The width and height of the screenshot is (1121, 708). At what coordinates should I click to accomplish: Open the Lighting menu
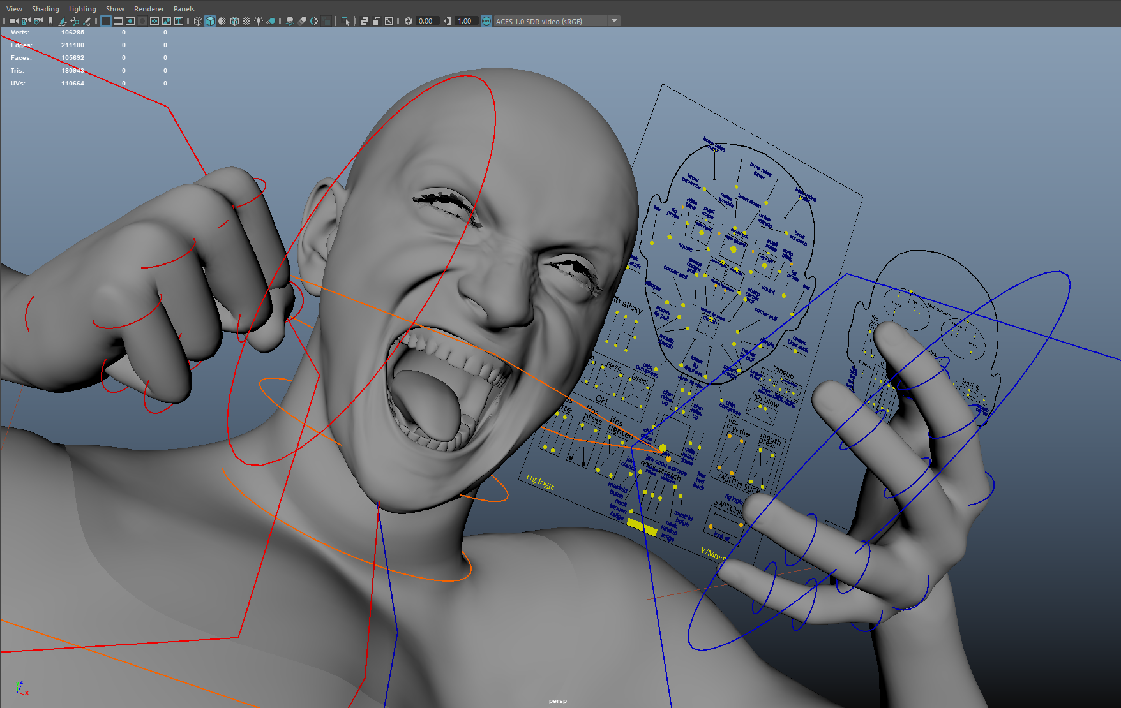(x=82, y=9)
